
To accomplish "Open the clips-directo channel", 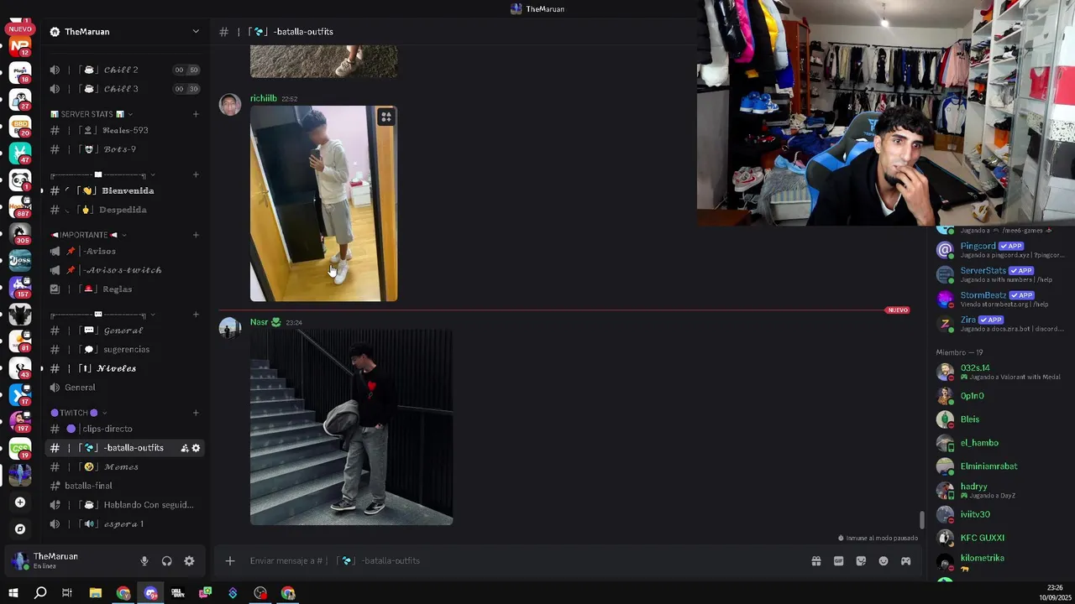I will [x=124, y=429].
